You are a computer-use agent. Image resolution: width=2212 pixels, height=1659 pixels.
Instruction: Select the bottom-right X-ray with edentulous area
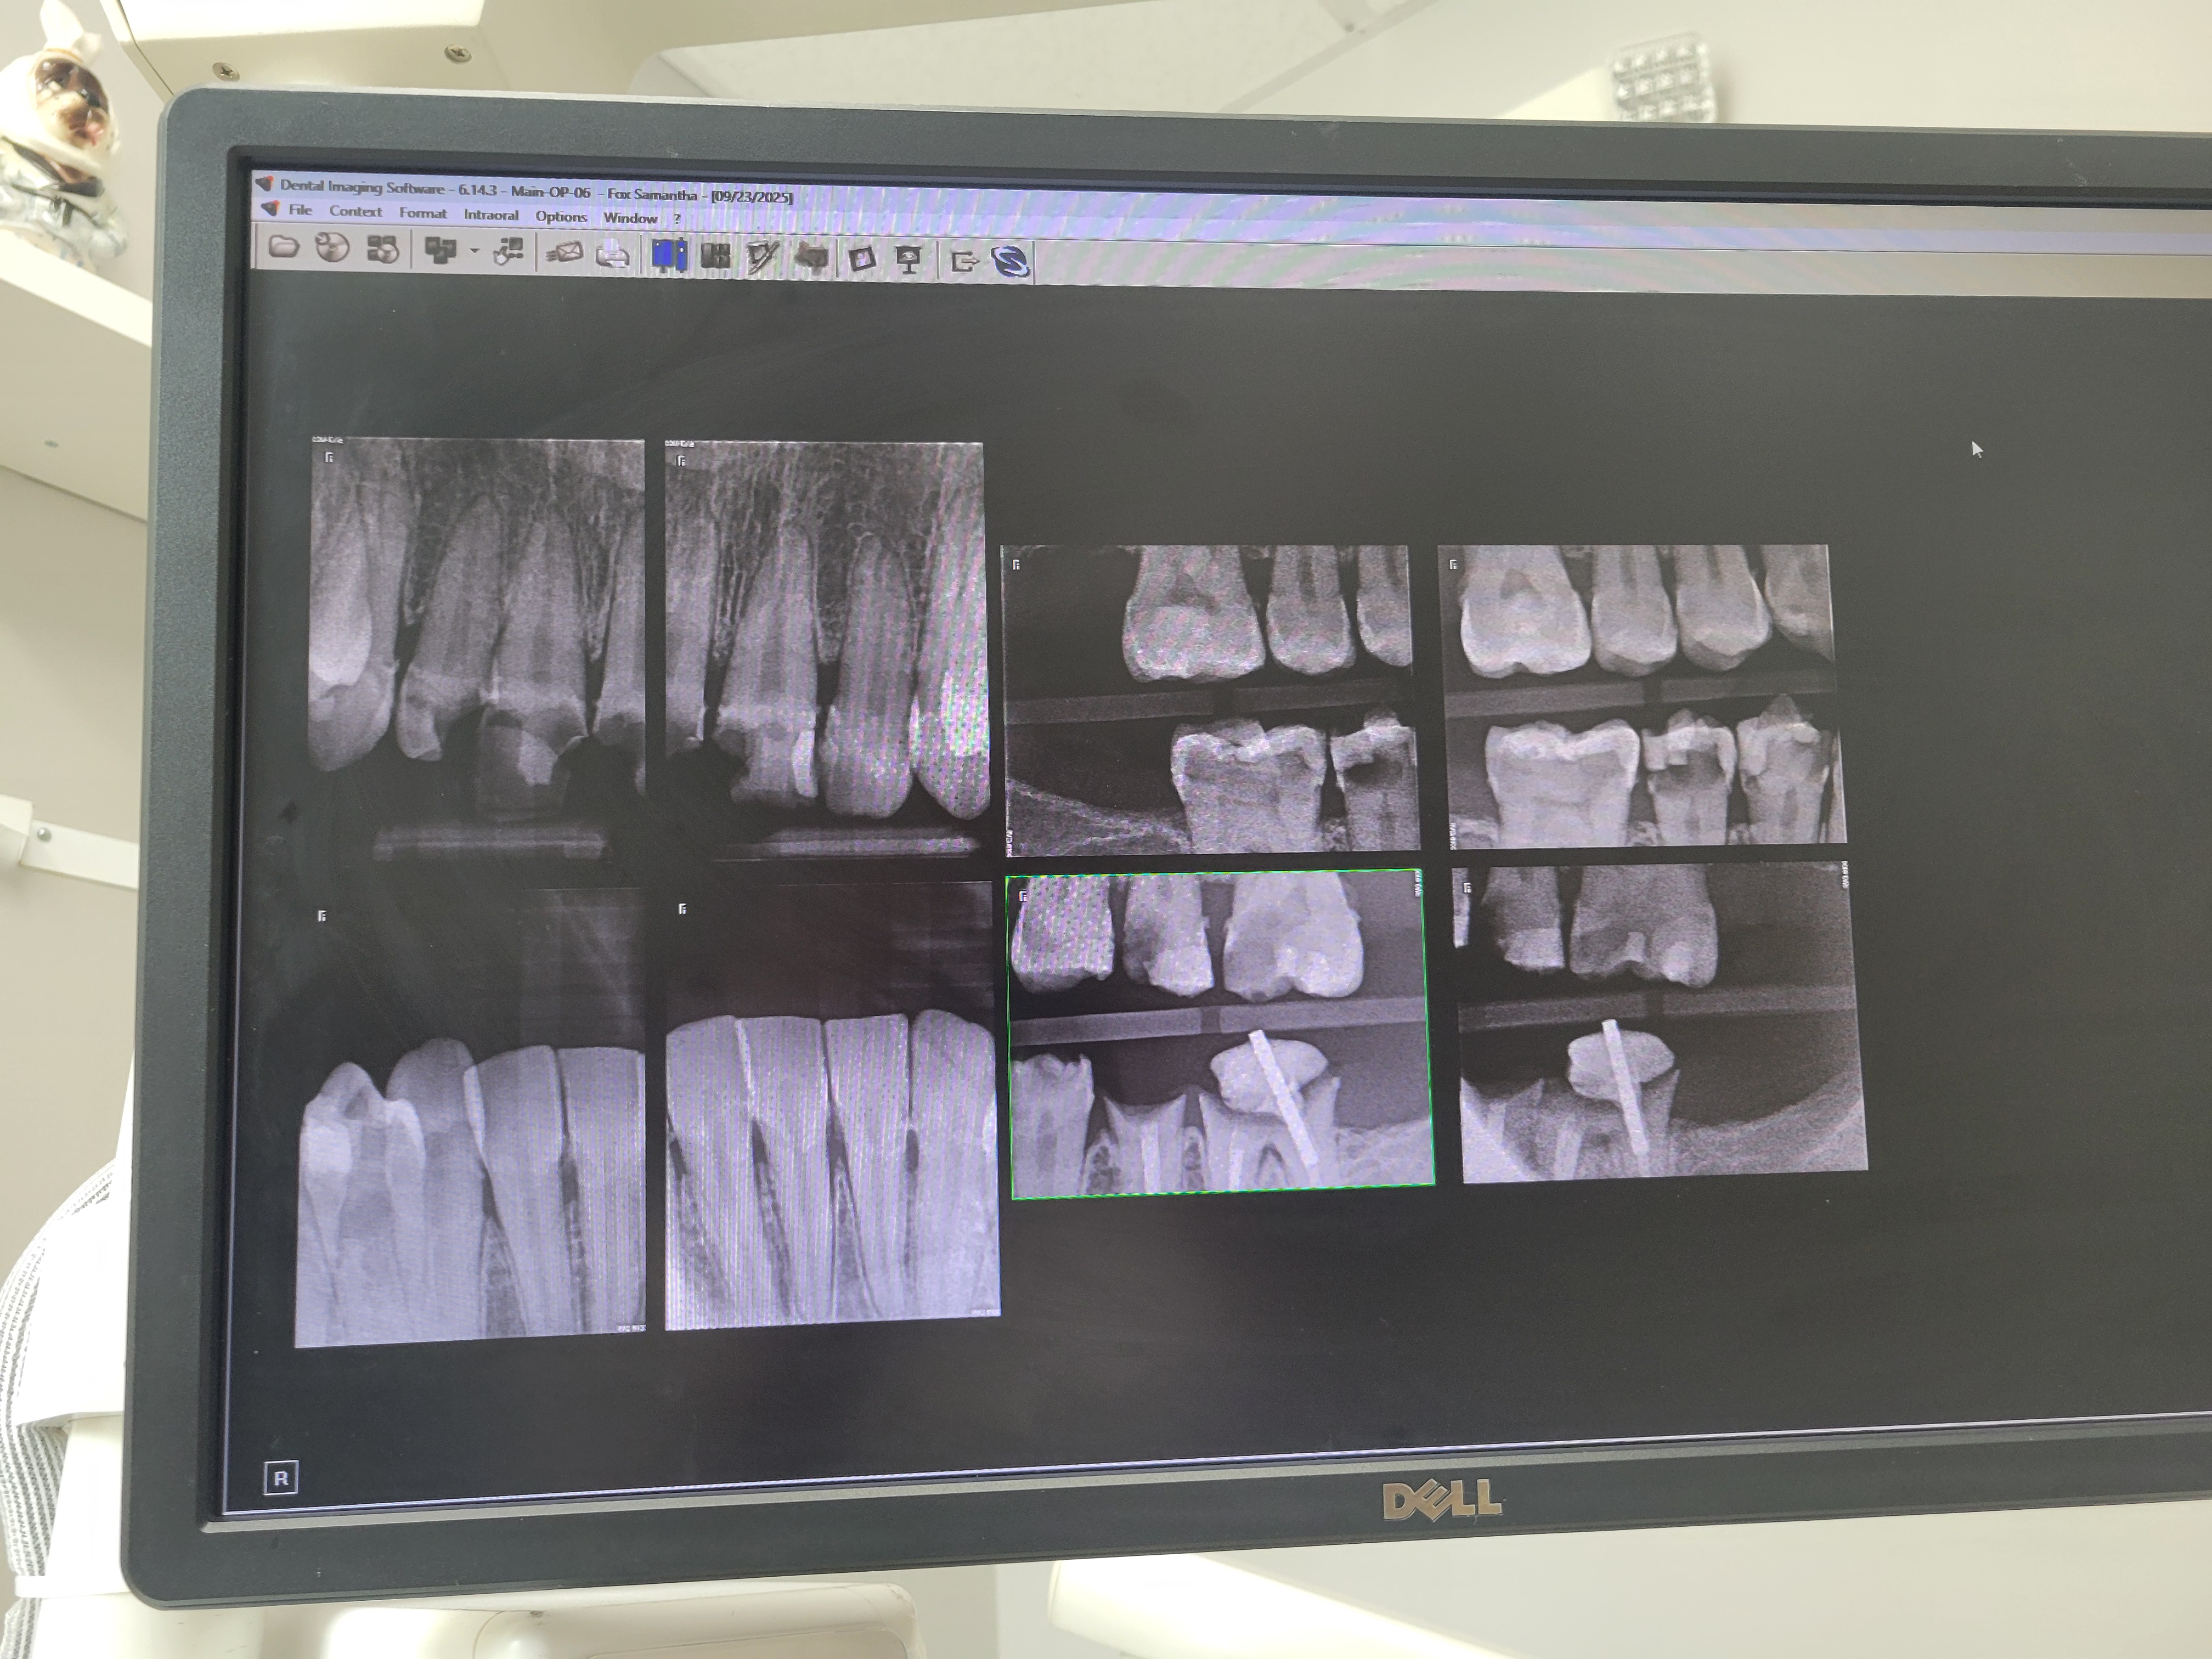pyautogui.click(x=1660, y=1023)
